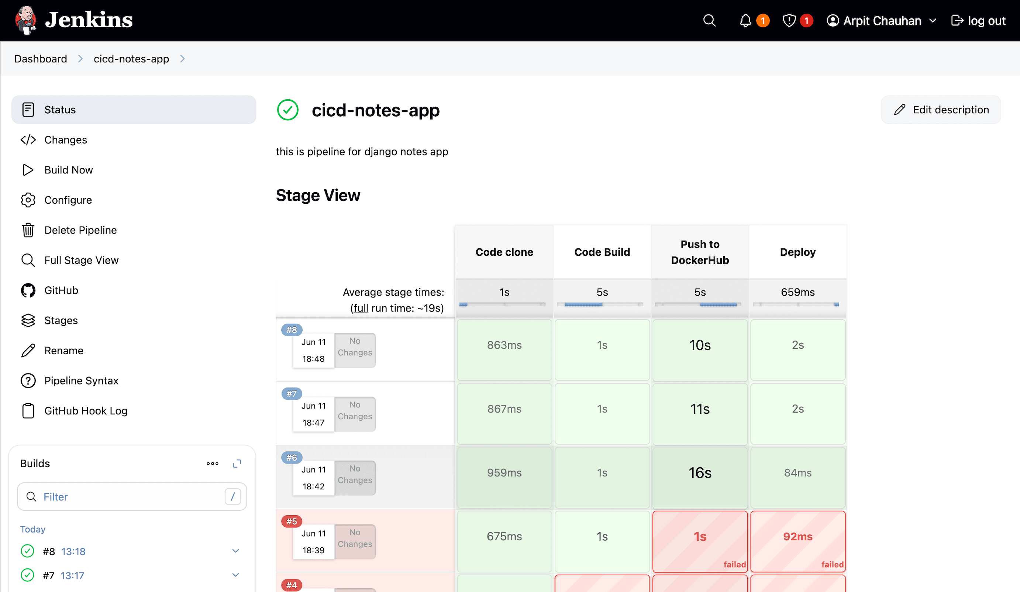The width and height of the screenshot is (1020, 592).
Task: Click inside the Builds filter field
Action: [121, 496]
